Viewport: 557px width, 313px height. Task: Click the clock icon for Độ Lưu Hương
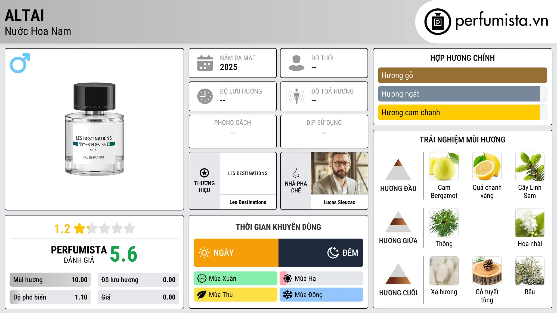[205, 96]
